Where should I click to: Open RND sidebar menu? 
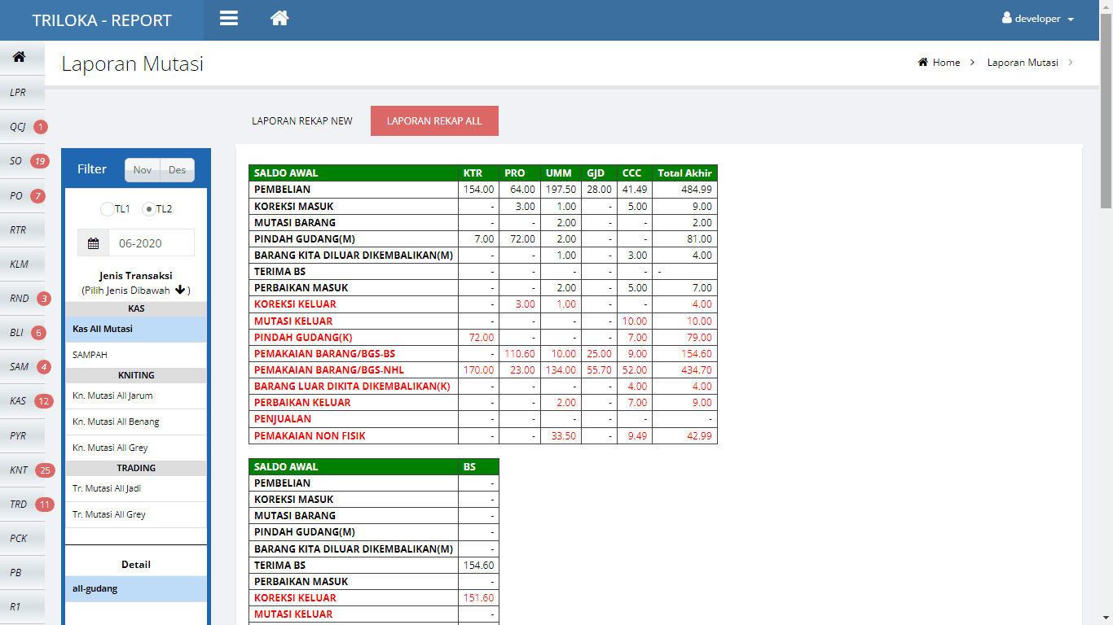click(x=22, y=299)
